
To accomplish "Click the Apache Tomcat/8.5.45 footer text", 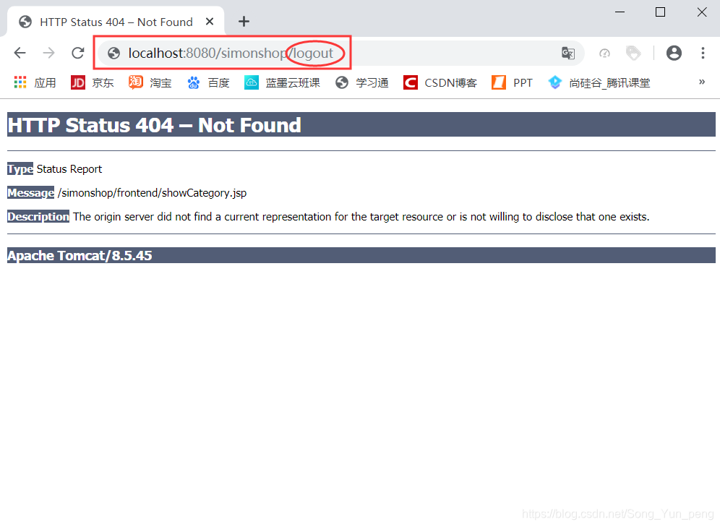I will click(x=80, y=255).
